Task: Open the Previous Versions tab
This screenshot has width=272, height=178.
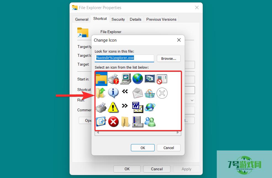Action: [161, 19]
